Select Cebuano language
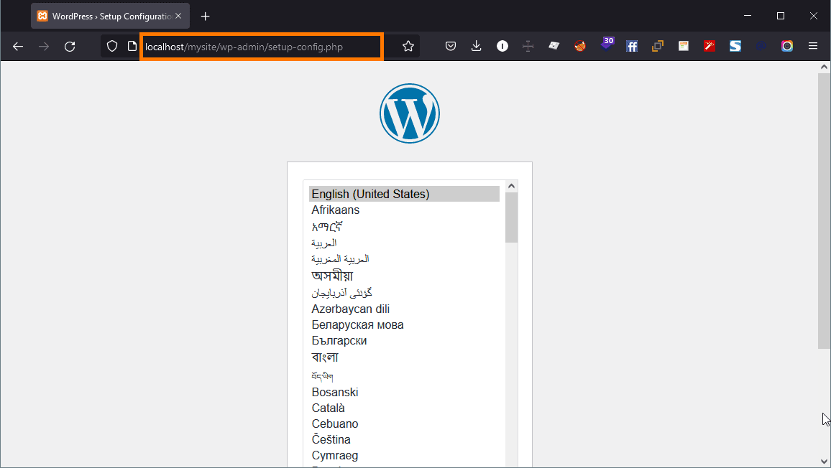831x468 pixels. [405, 424]
